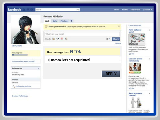This screenshot has width=160, height=120.
Task: Click the Friends section header
Action: (26, 80)
